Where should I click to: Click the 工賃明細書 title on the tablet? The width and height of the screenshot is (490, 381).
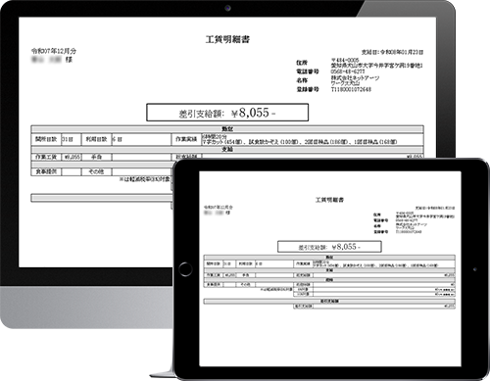tap(329, 200)
